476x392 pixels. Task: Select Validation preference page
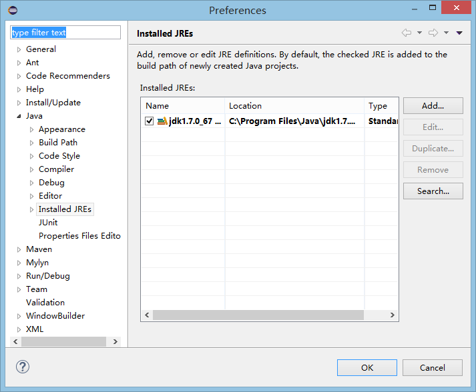coord(45,303)
